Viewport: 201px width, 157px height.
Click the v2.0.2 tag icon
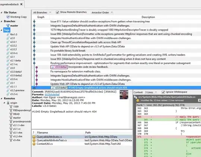pos(8,46)
